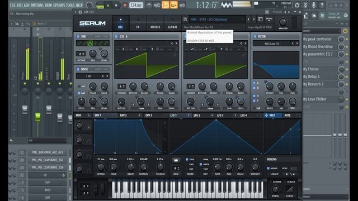Toggle the metronome icon in the toolbar
358x201 pixels.
coord(149,5)
